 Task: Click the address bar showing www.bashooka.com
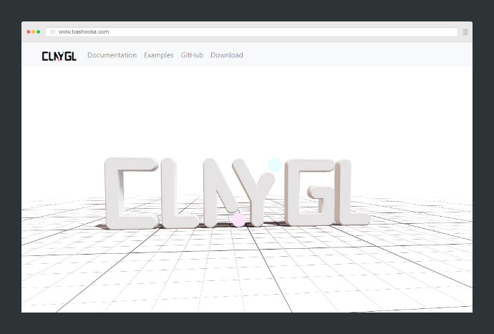tap(251, 31)
